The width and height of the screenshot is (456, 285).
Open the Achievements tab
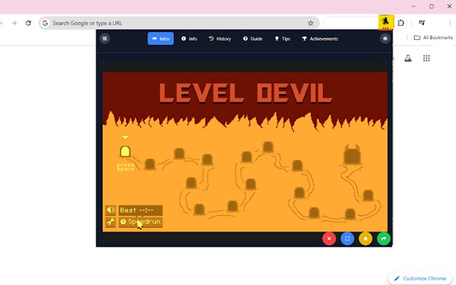point(320,38)
